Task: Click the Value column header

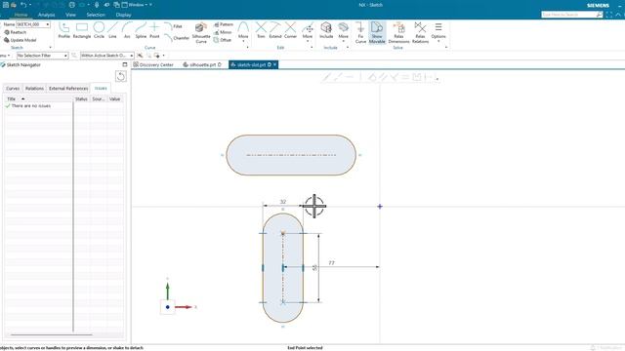Action: point(115,98)
